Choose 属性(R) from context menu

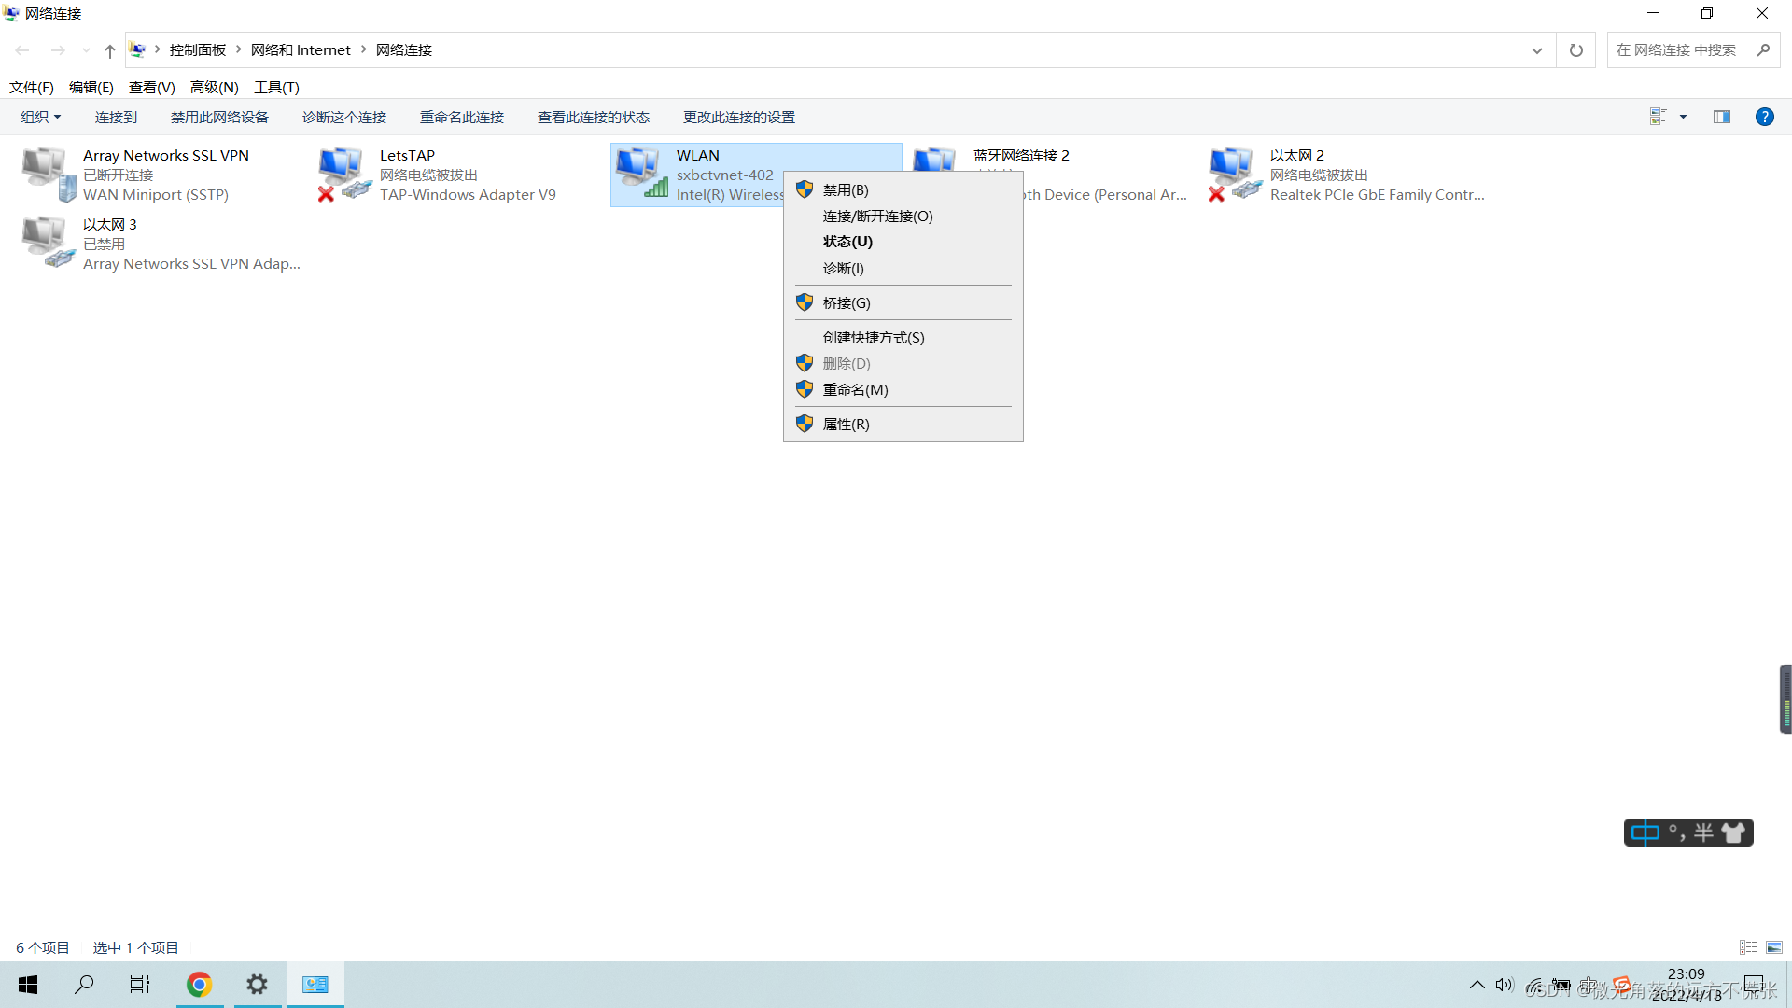point(846,424)
